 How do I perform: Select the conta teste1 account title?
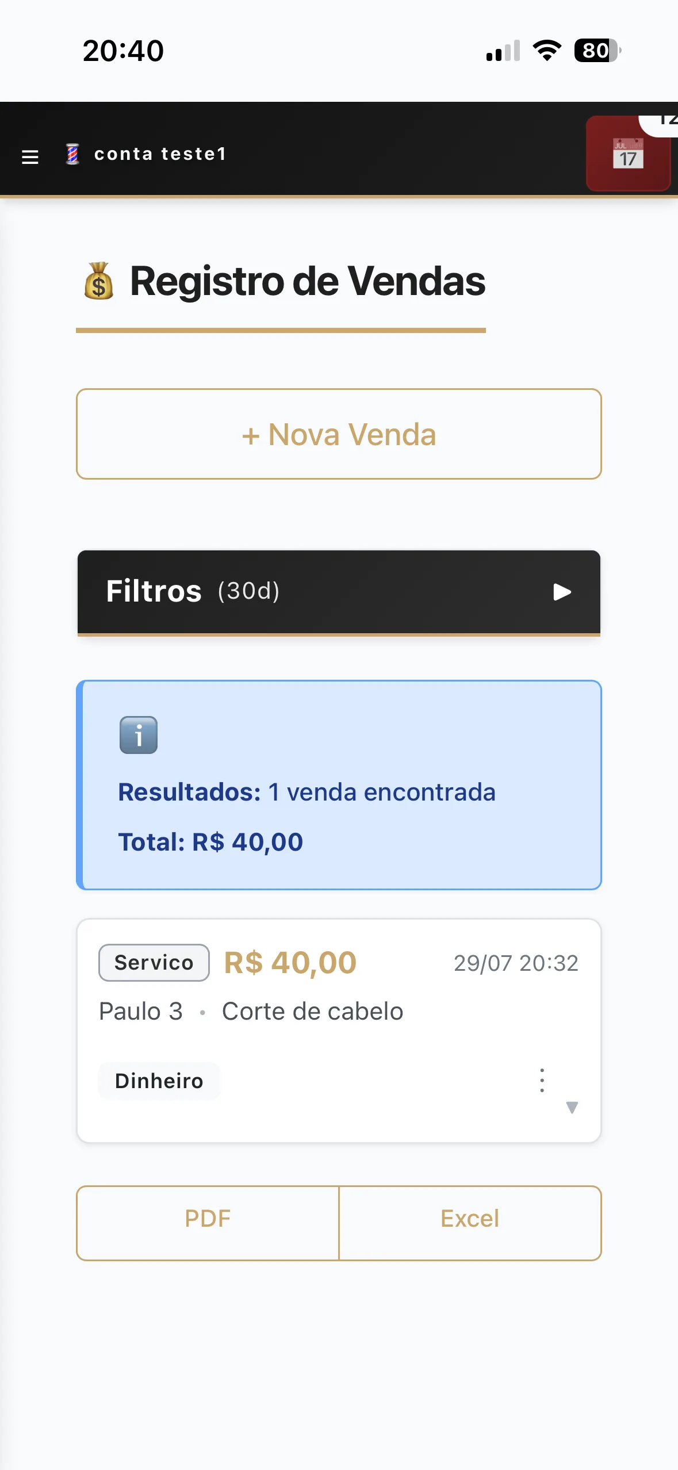click(160, 154)
